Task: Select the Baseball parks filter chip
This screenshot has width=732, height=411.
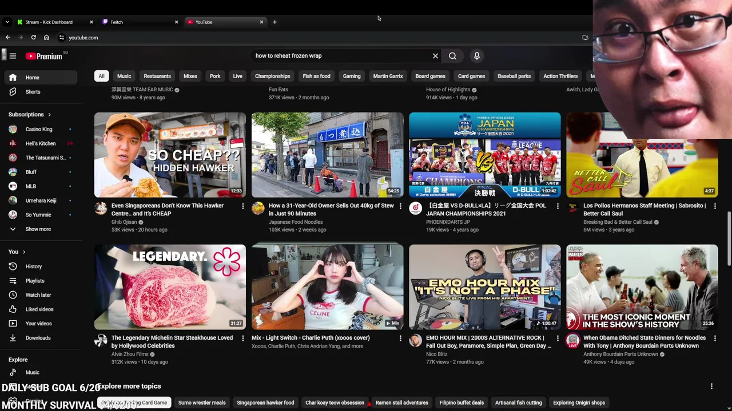Action: pyautogui.click(x=514, y=76)
